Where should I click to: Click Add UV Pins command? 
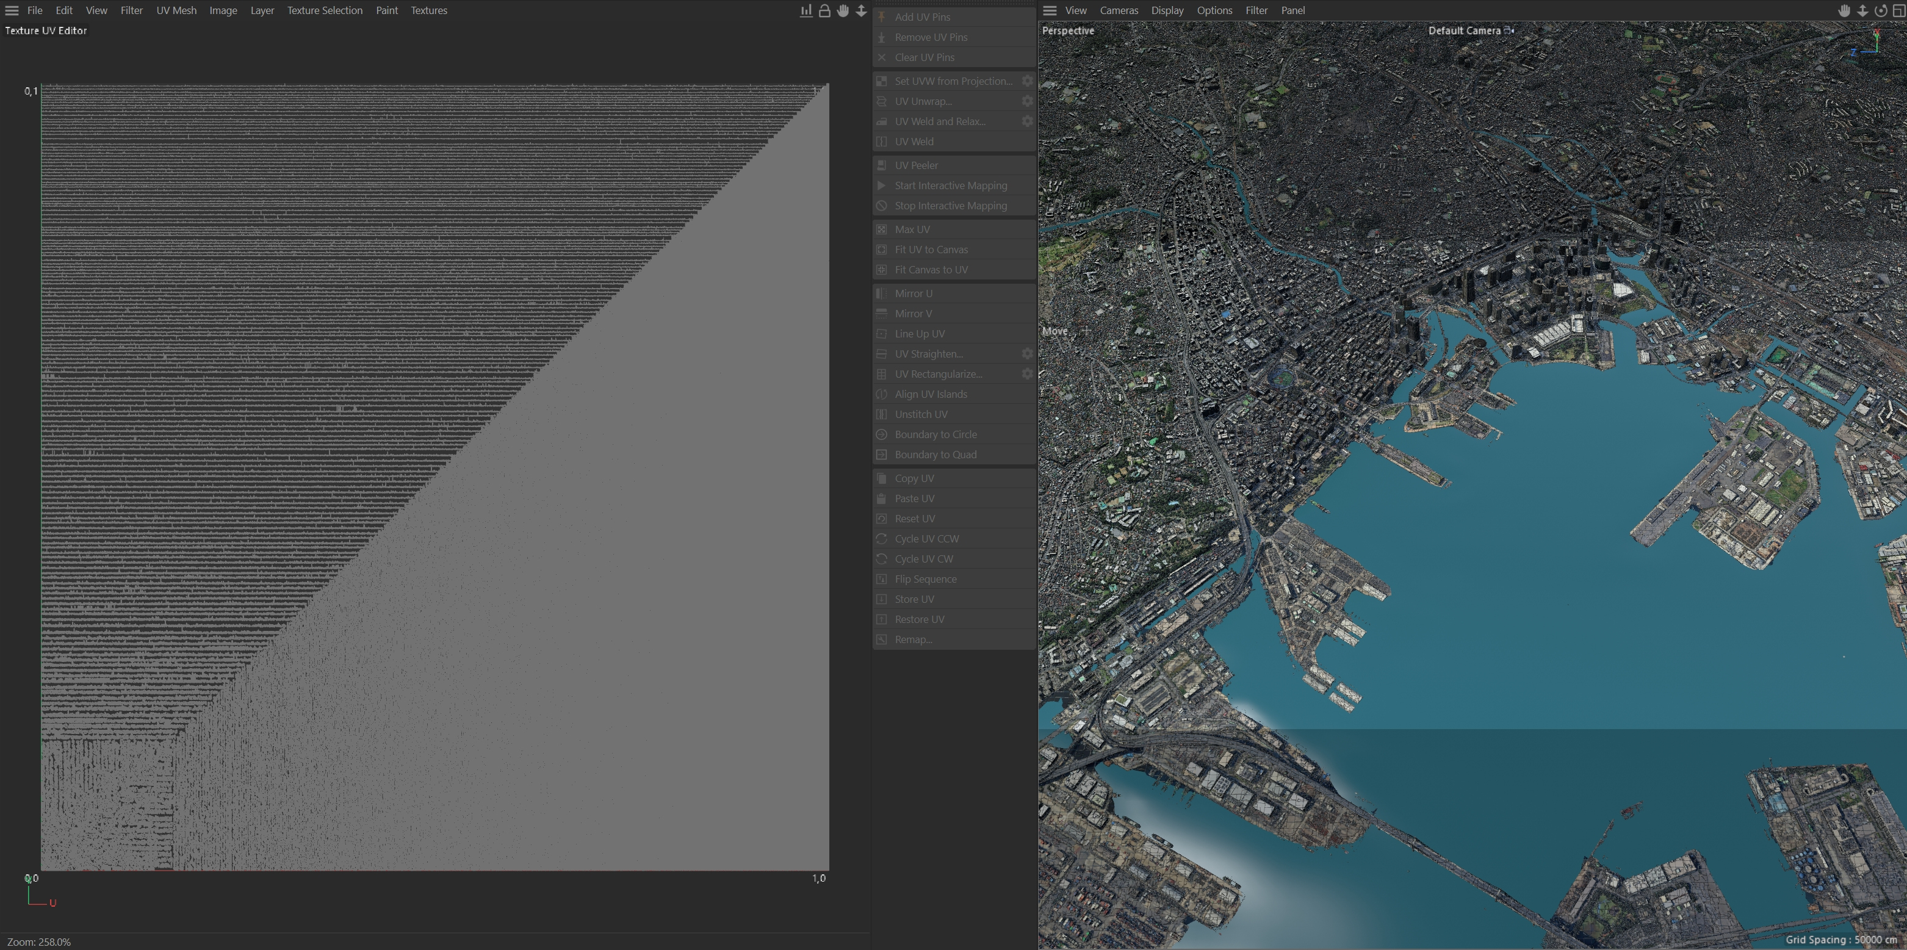click(x=954, y=17)
